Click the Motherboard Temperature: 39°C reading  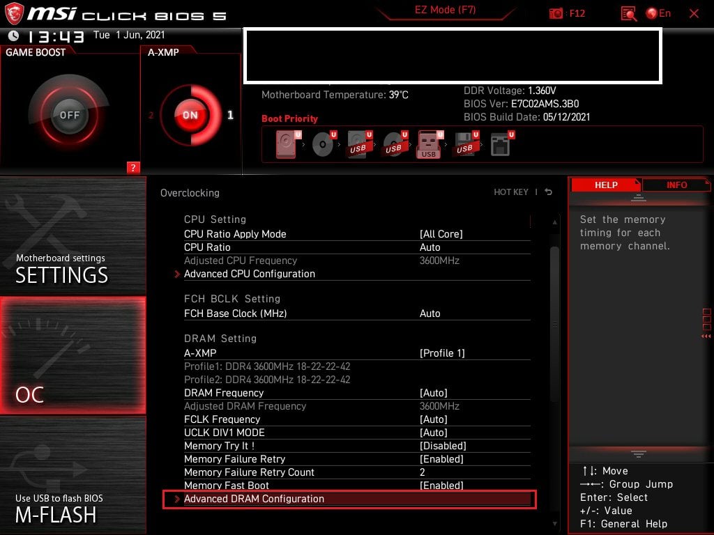[x=335, y=95]
